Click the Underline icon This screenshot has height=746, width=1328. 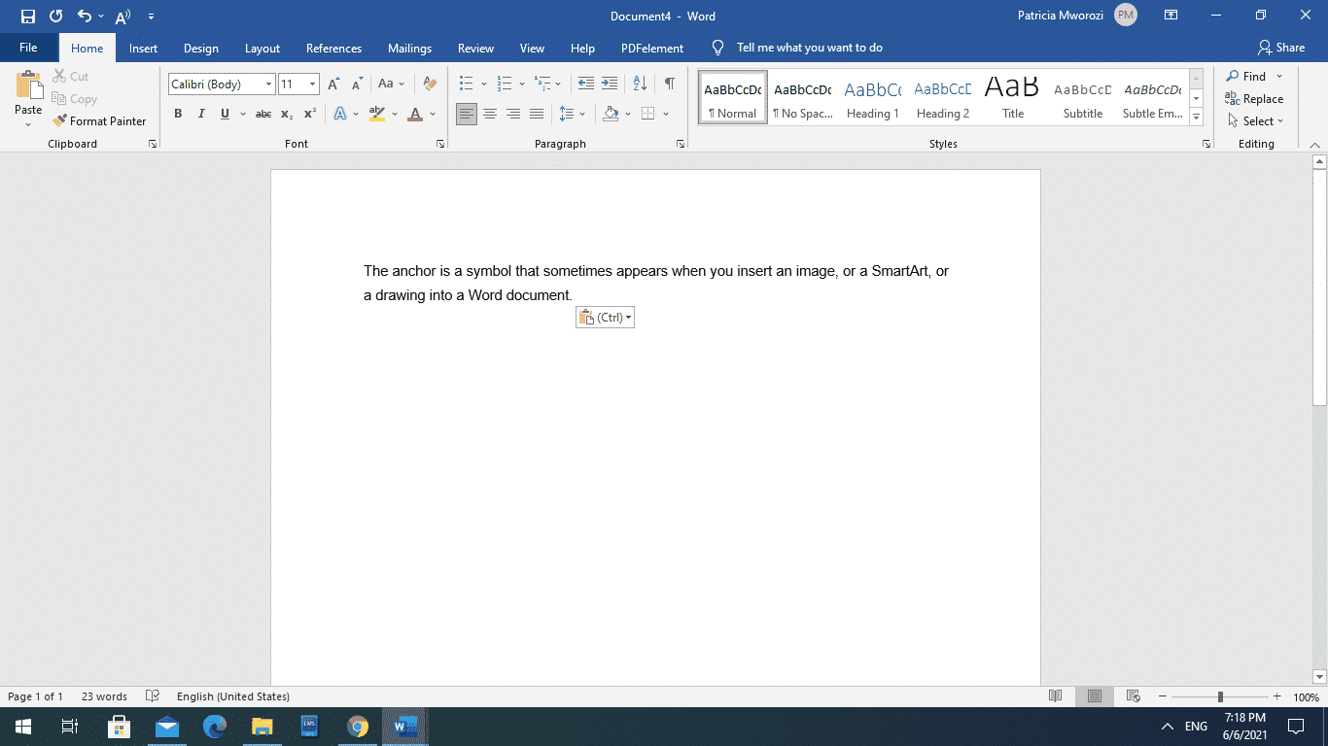point(225,114)
